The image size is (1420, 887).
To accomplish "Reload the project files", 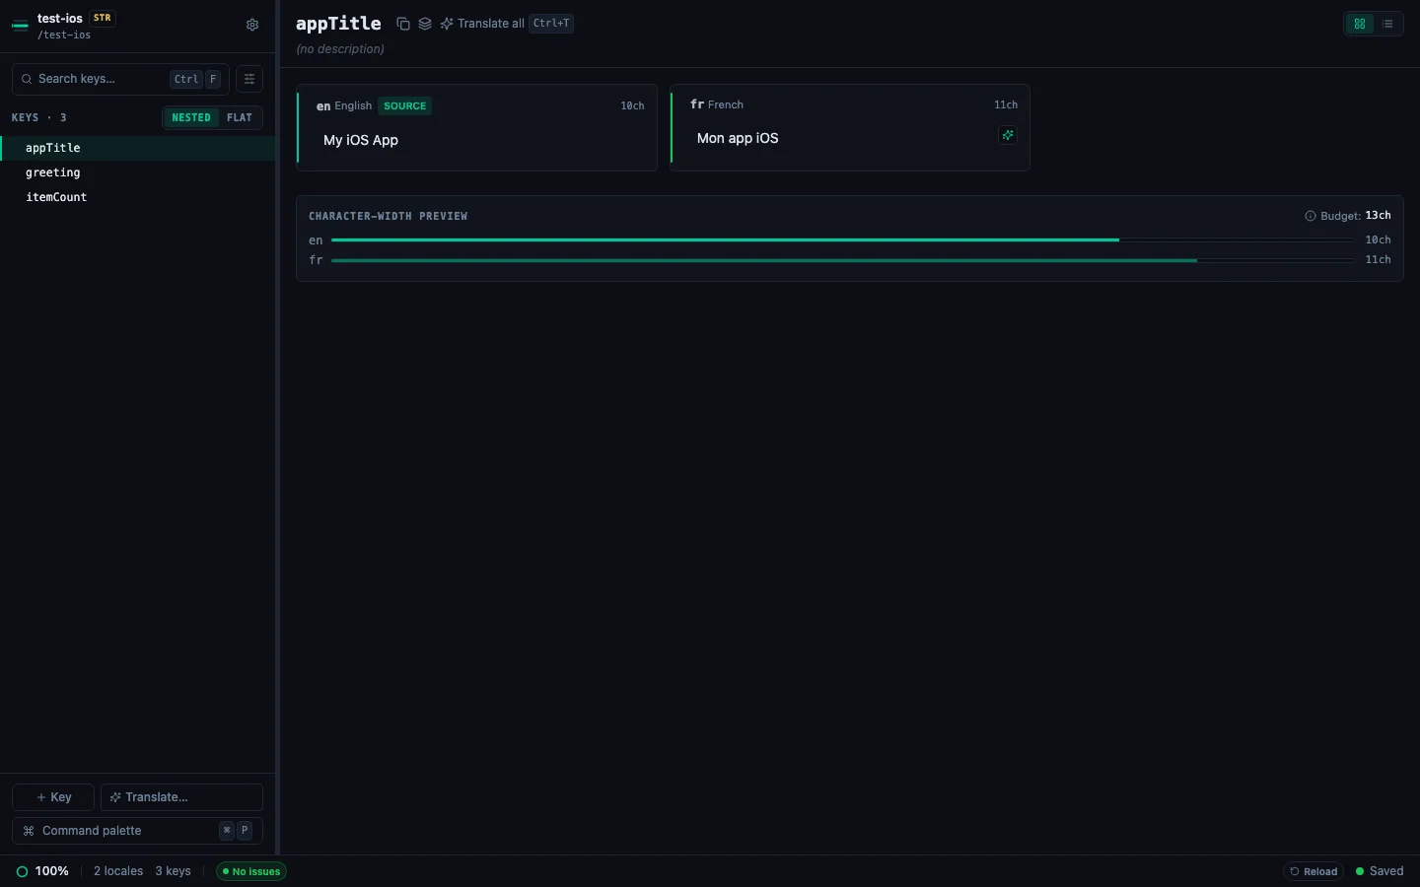I will pyautogui.click(x=1313, y=871).
